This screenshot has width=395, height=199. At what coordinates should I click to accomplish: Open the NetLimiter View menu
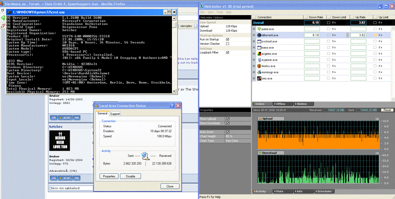[x=210, y=12]
